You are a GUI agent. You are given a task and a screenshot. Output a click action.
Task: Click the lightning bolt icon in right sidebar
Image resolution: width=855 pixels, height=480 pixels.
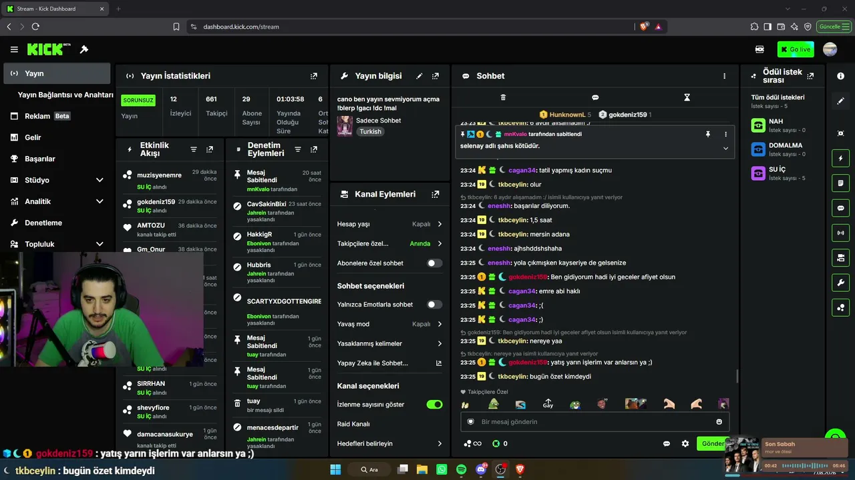coord(840,159)
